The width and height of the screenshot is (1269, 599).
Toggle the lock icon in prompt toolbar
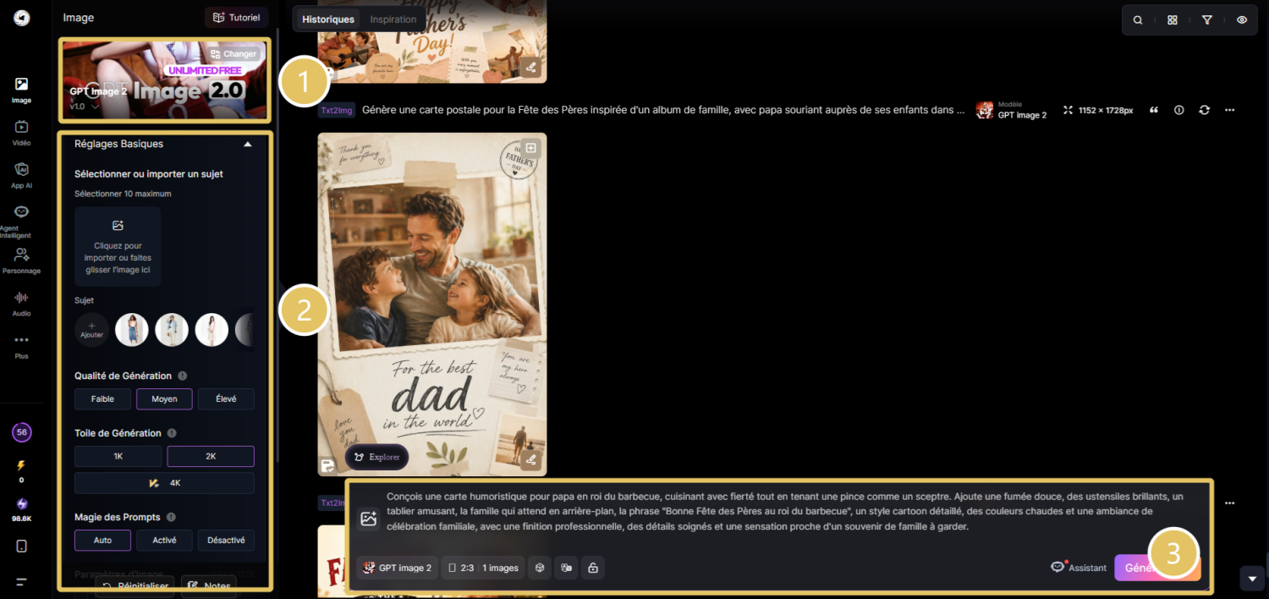[593, 568]
